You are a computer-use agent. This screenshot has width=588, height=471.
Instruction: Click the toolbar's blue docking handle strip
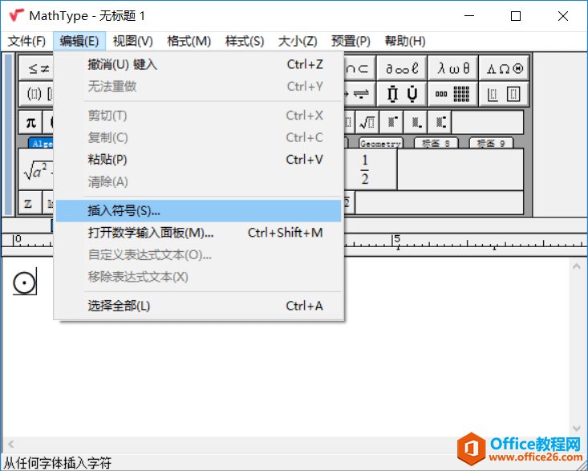click(9, 134)
